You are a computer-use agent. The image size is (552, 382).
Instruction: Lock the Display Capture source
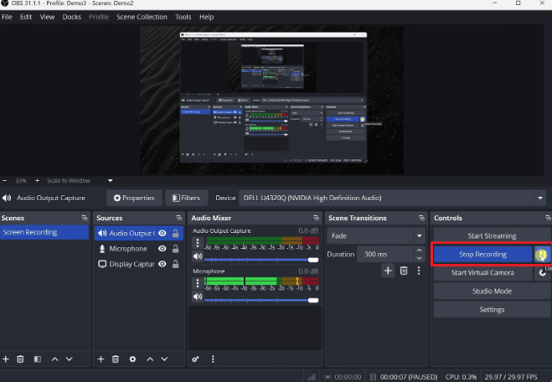[175, 264]
